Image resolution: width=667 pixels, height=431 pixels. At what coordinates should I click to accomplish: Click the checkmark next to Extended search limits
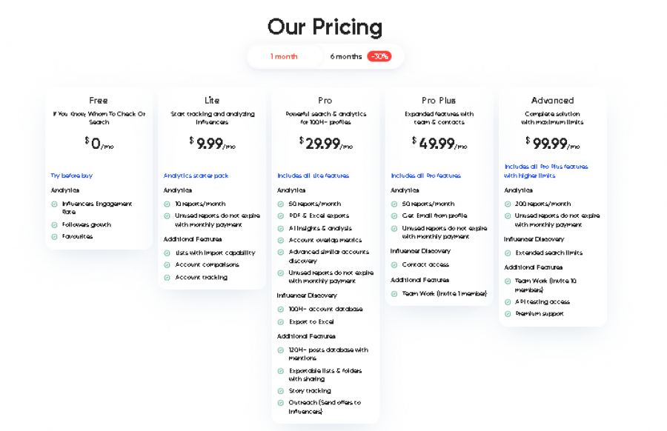[508, 253]
